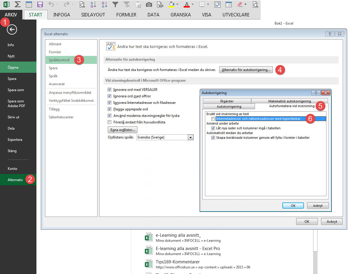Expand the fill color dropdown arrow
Screen dimensions: 351x274
point(177,4)
